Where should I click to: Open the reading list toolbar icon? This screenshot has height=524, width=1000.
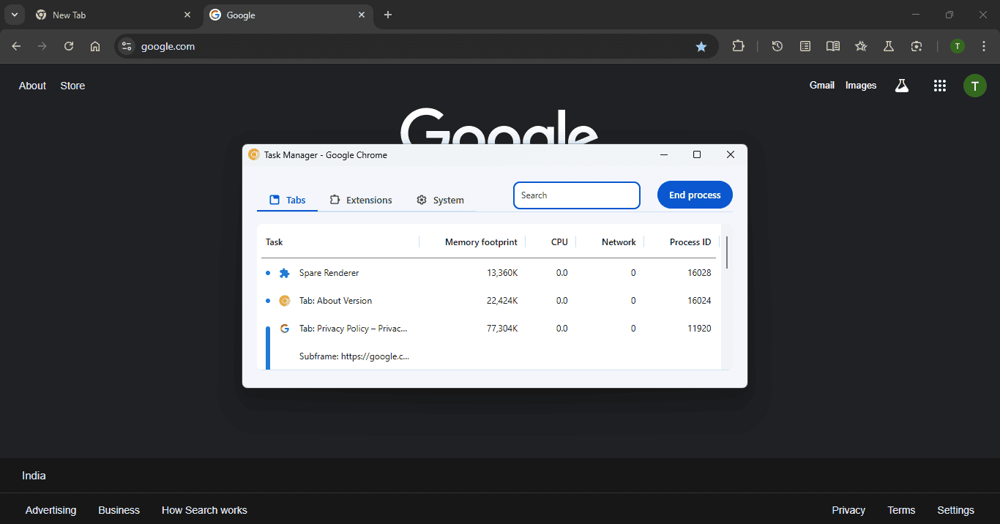pyautogui.click(x=805, y=46)
